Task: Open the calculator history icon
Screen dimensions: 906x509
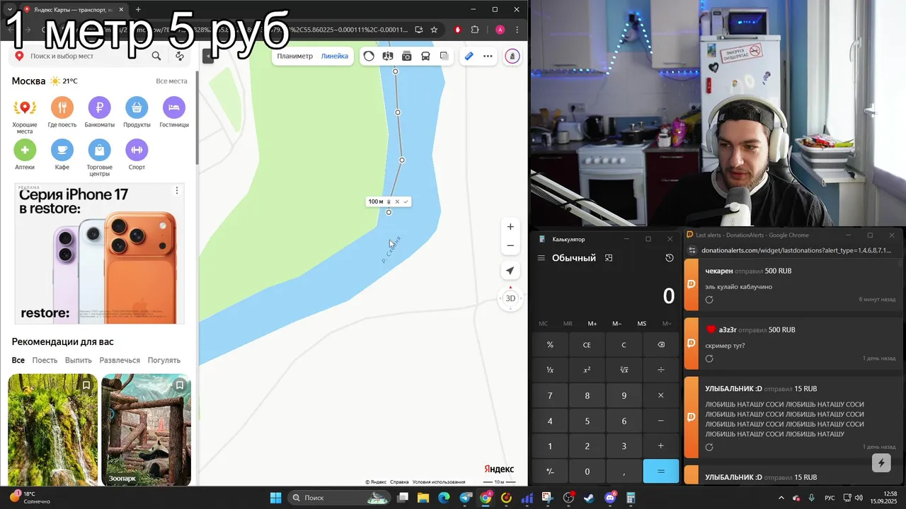Action: 670,258
